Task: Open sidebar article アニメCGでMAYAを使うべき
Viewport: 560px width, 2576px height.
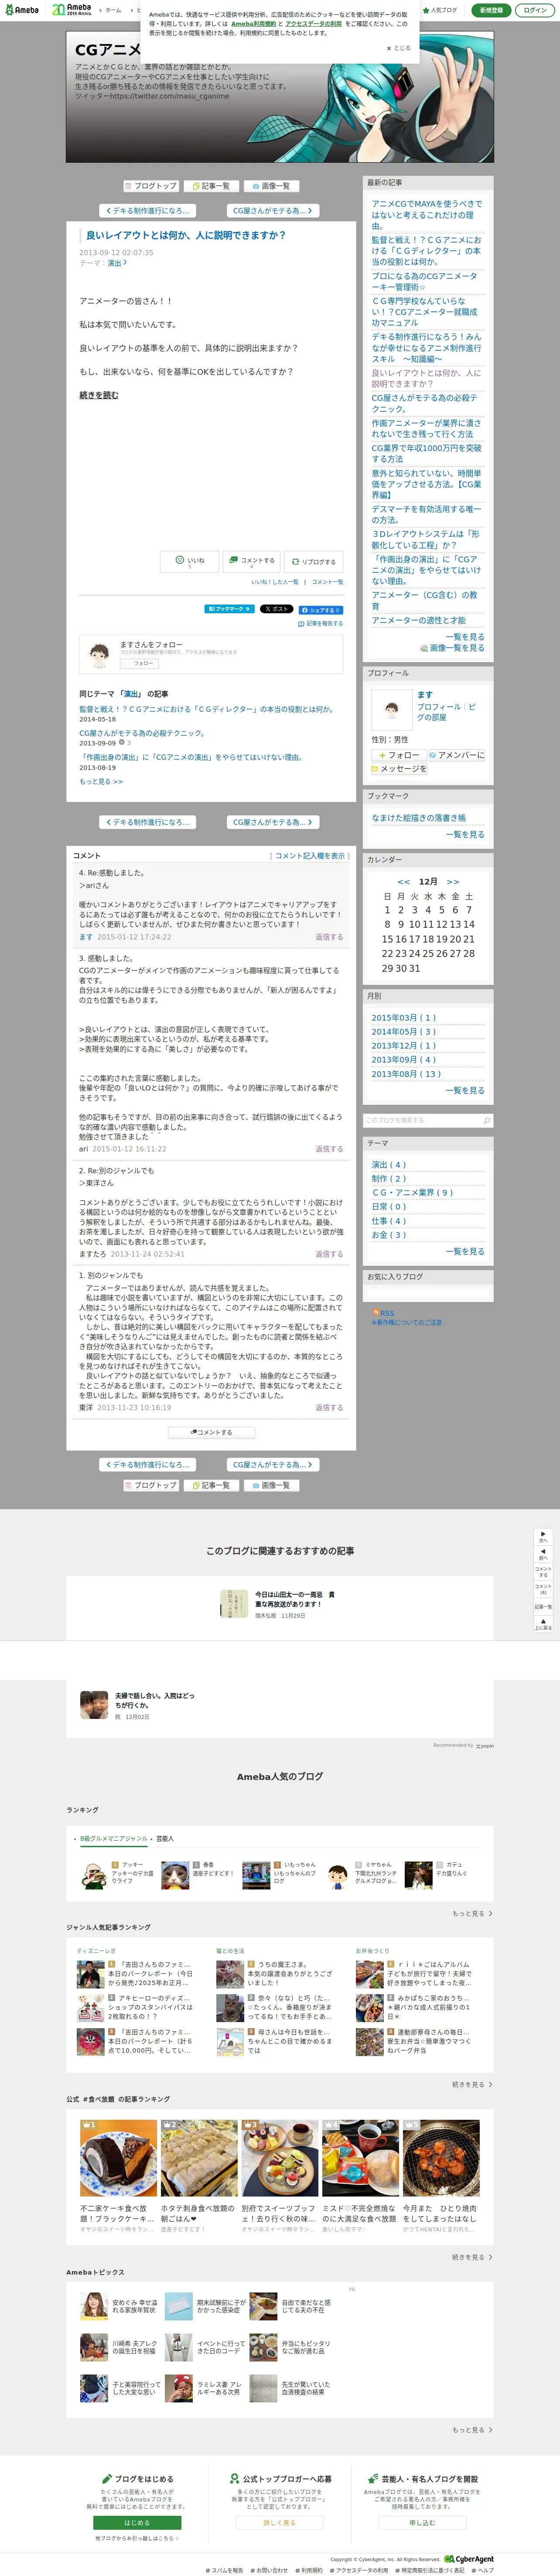Action: click(x=426, y=215)
